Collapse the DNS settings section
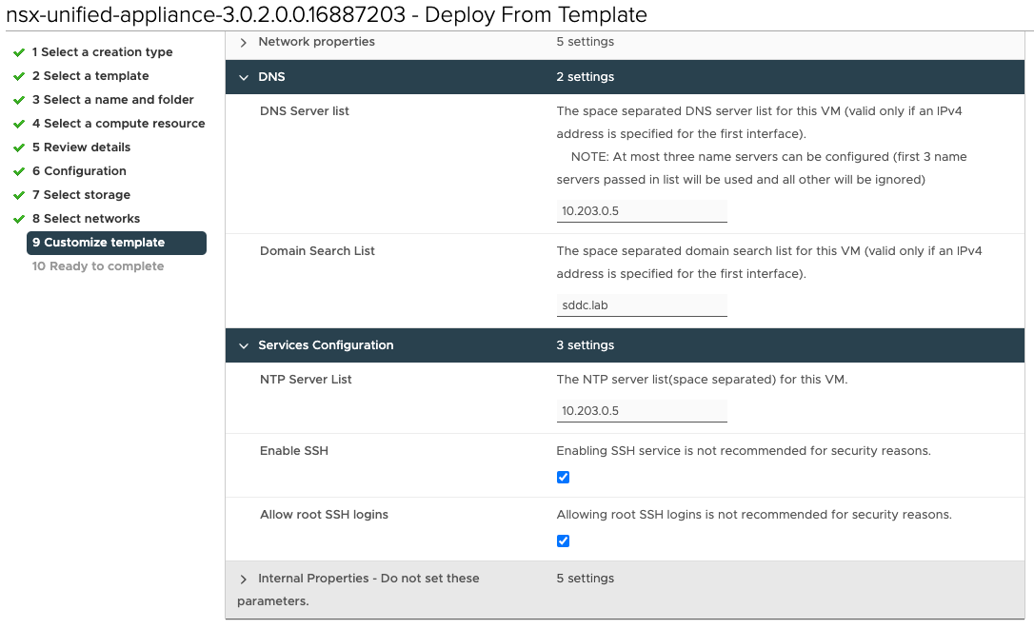 pos(244,77)
